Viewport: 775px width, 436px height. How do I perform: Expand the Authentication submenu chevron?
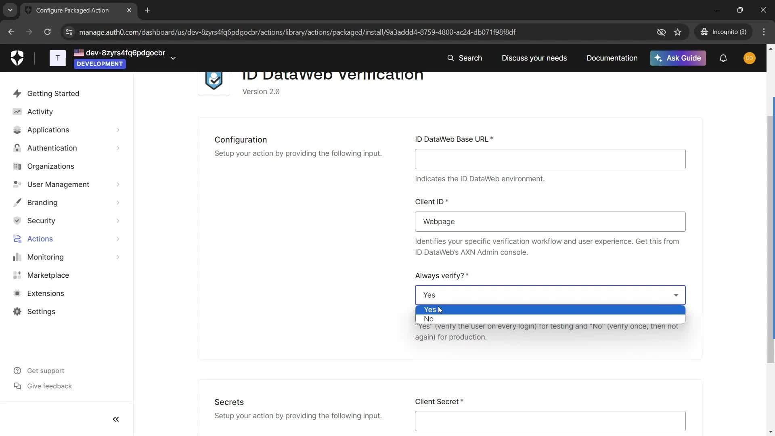(118, 148)
